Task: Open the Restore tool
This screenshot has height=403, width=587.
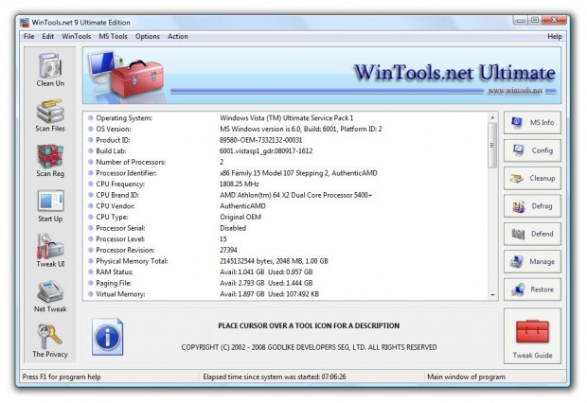Action: [532, 289]
